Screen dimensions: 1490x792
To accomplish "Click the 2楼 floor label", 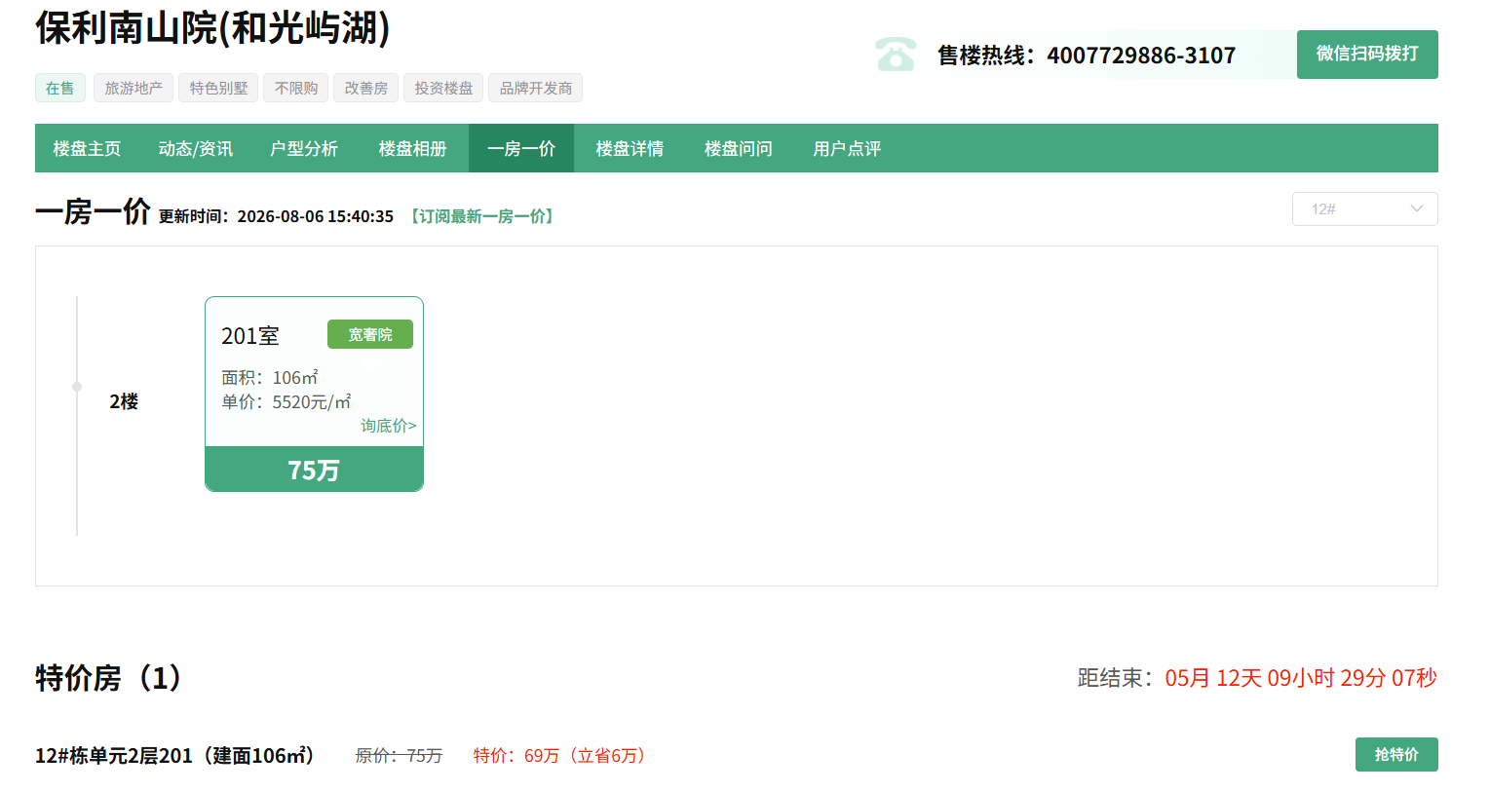I will (x=124, y=401).
